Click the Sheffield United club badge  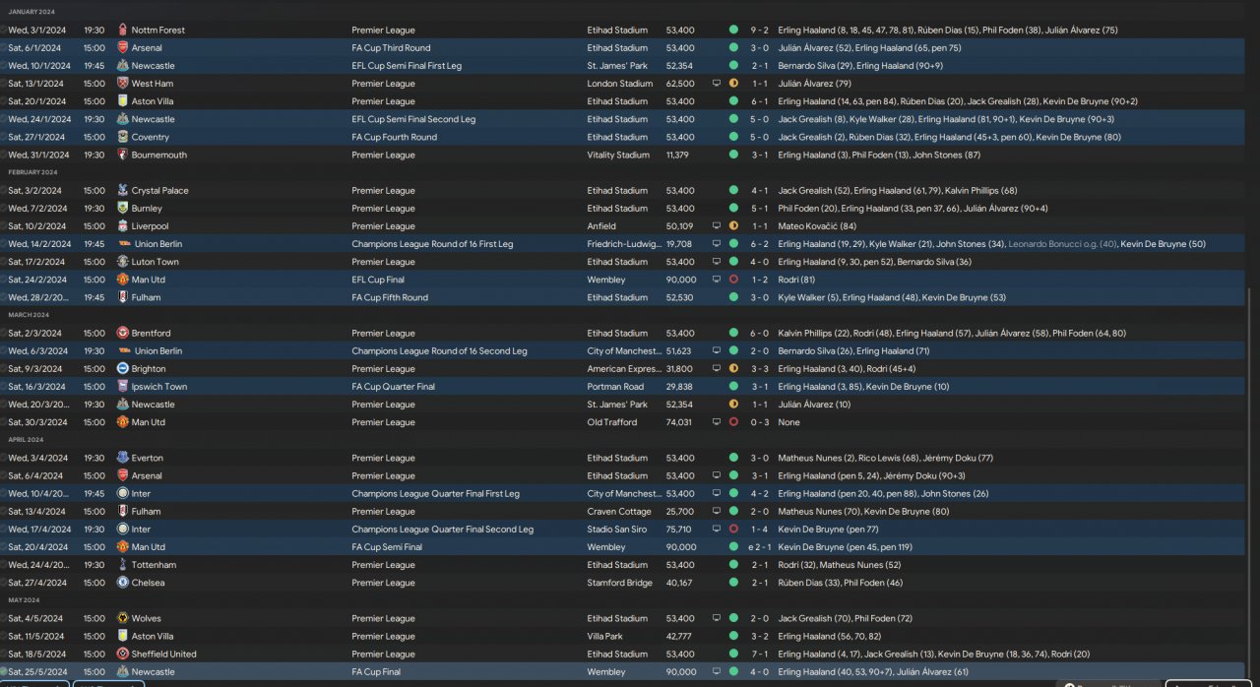click(x=122, y=654)
